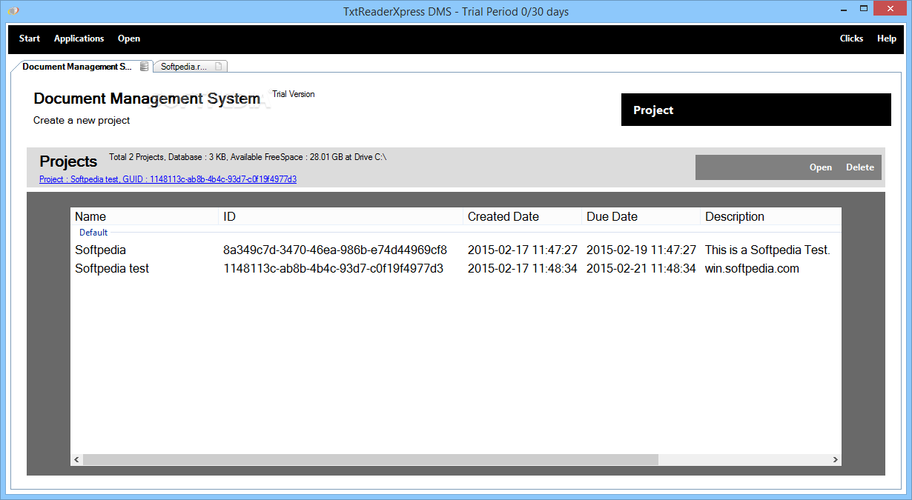Viewport: 912px width, 500px height.
Task: Click created date 2015-02-17 11:47:27
Action: [522, 250]
